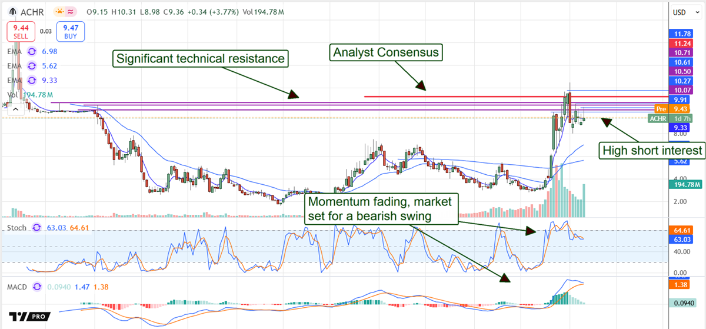The image size is (706, 329).
Task: Click the ACHR symbol logo icon
Action: pos(12,12)
